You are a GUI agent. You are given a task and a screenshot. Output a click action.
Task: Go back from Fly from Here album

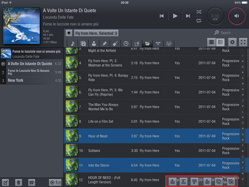69,33
